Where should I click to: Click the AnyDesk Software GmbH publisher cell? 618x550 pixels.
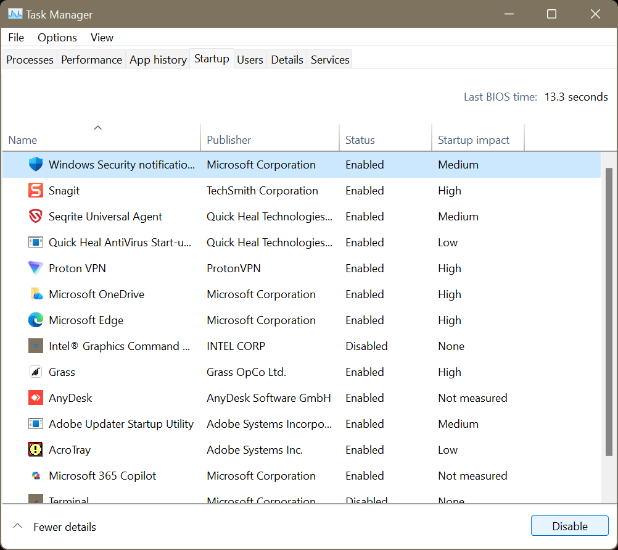[269, 398]
